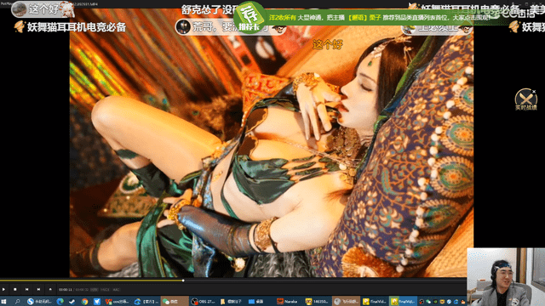This screenshot has height=306, width=545.
Task: Open the active FinalVid taskbar window
Action: [x=403, y=302]
